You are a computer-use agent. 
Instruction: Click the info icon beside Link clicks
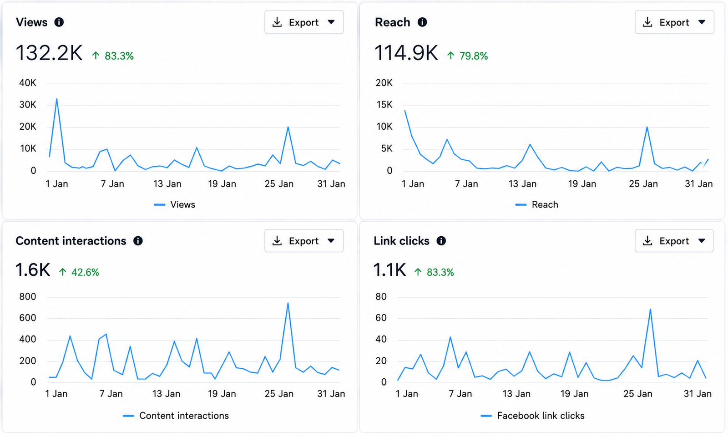tap(441, 241)
